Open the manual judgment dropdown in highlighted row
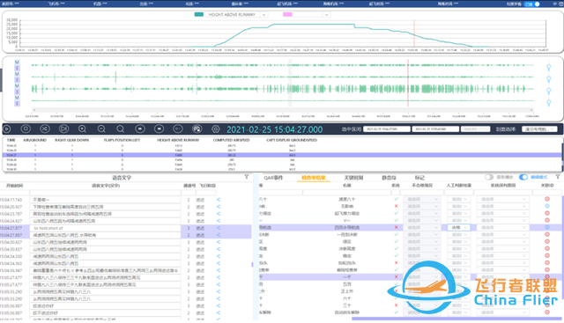The width and height of the screenshot is (564, 323). pyautogui.click(x=458, y=227)
